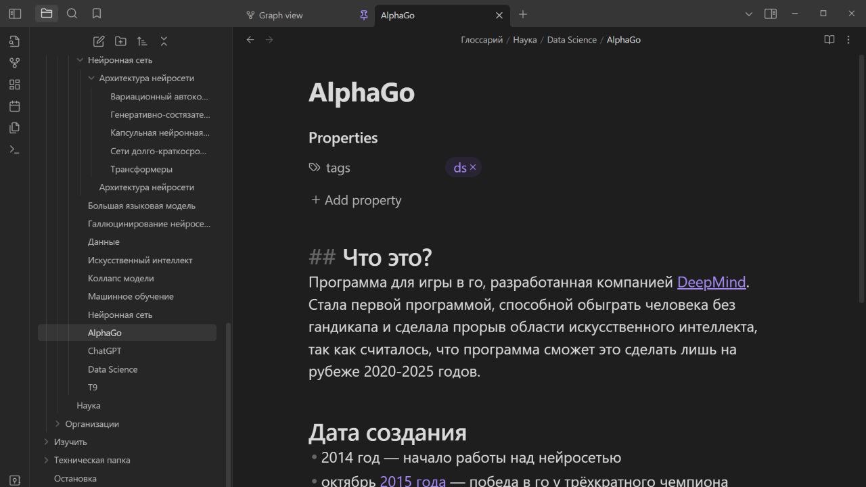Collapse the Нейронная сеть folder

80,60
